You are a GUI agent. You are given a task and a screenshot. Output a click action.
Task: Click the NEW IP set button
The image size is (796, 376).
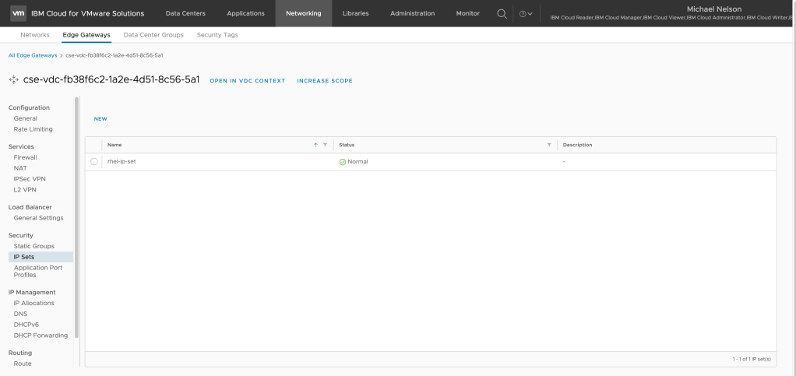point(100,119)
